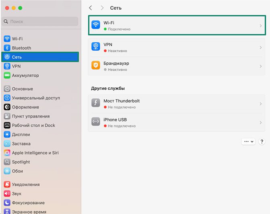Click the magnifier icon in search field

pyautogui.click(x=6, y=21)
